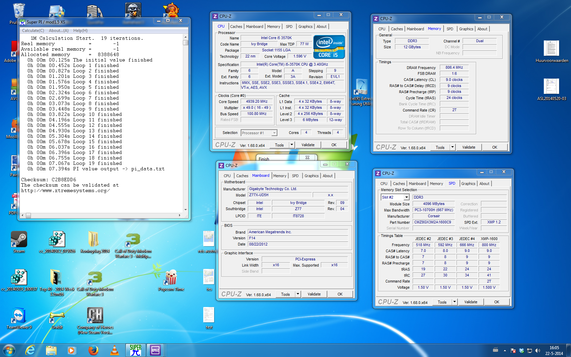Image resolution: width=571 pixels, height=357 pixels.
Task: Click the Windows Start button
Action: coord(9,350)
